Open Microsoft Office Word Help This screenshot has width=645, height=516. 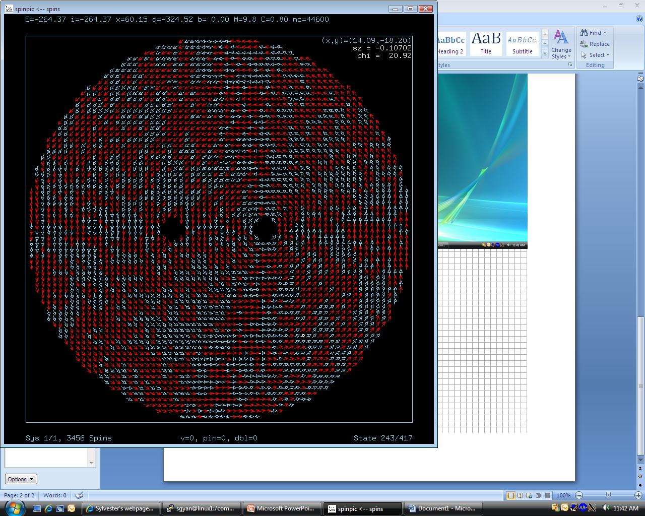639,19
